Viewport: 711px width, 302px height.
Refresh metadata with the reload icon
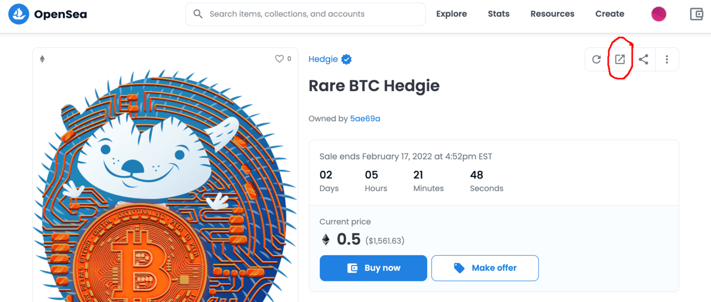[x=596, y=59]
